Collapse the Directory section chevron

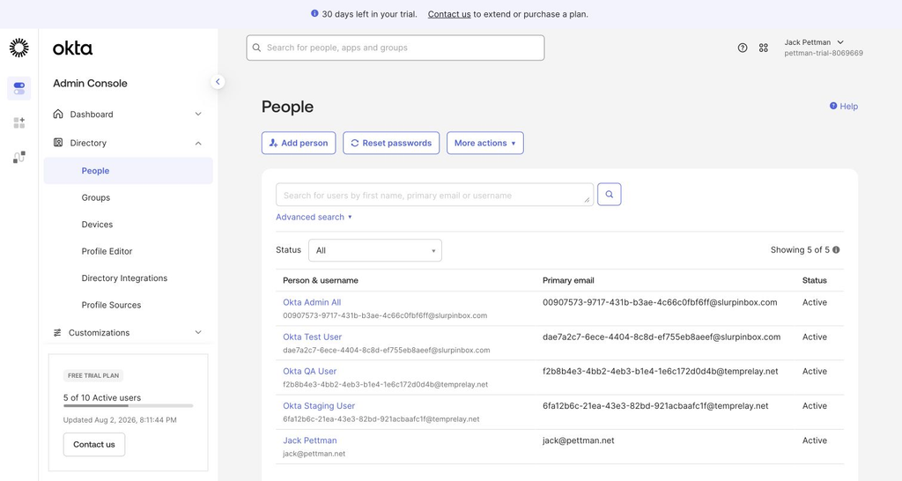click(198, 143)
